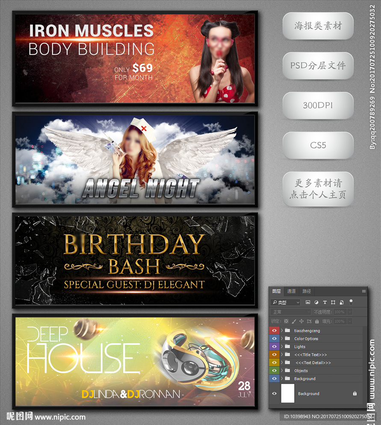
Task: Hide the tiaozhengceng group
Action: click(274, 330)
